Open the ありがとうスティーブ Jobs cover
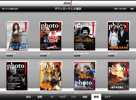This screenshot has height=100, width=136. pyautogui.click(x=17, y=76)
